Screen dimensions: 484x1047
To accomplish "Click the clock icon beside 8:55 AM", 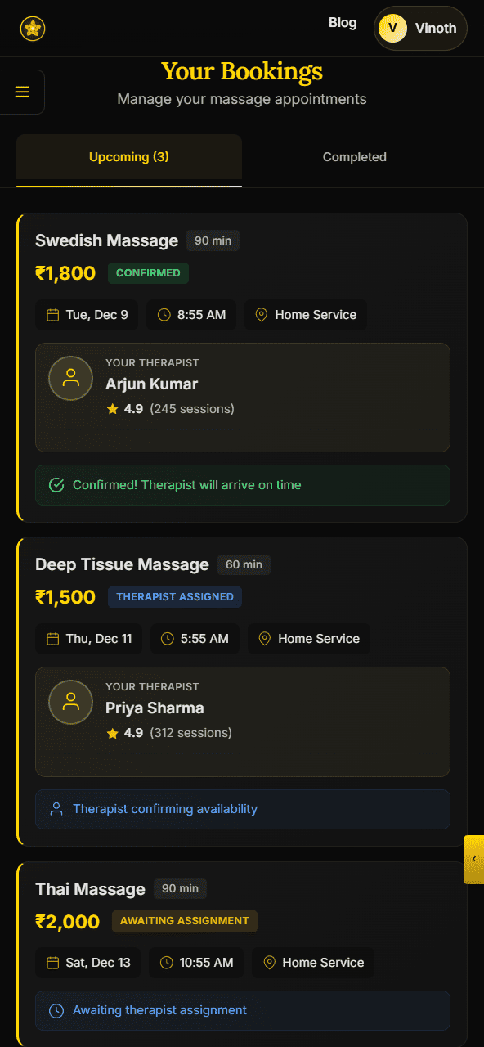I will point(163,315).
